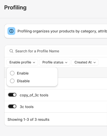Click the search magnifier icon
The width and height of the screenshot is (107, 136).
click(x=11, y=51)
